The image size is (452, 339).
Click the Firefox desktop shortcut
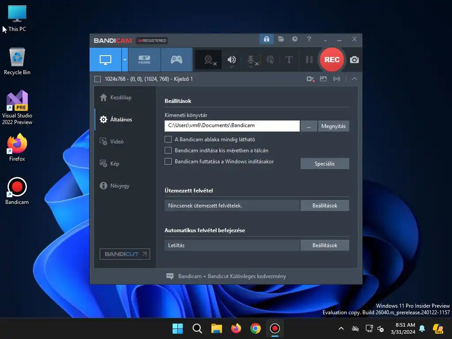[17, 147]
